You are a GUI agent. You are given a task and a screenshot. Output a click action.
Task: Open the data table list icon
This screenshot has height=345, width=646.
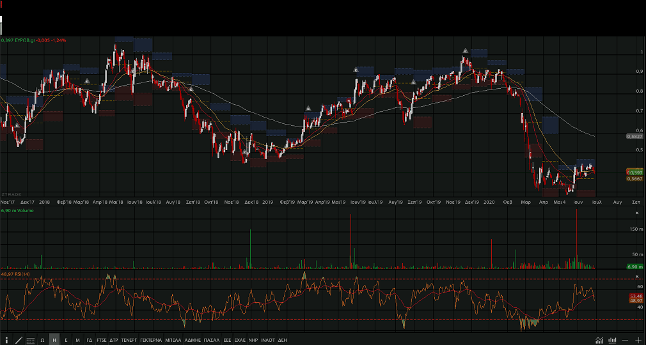click(x=30, y=340)
